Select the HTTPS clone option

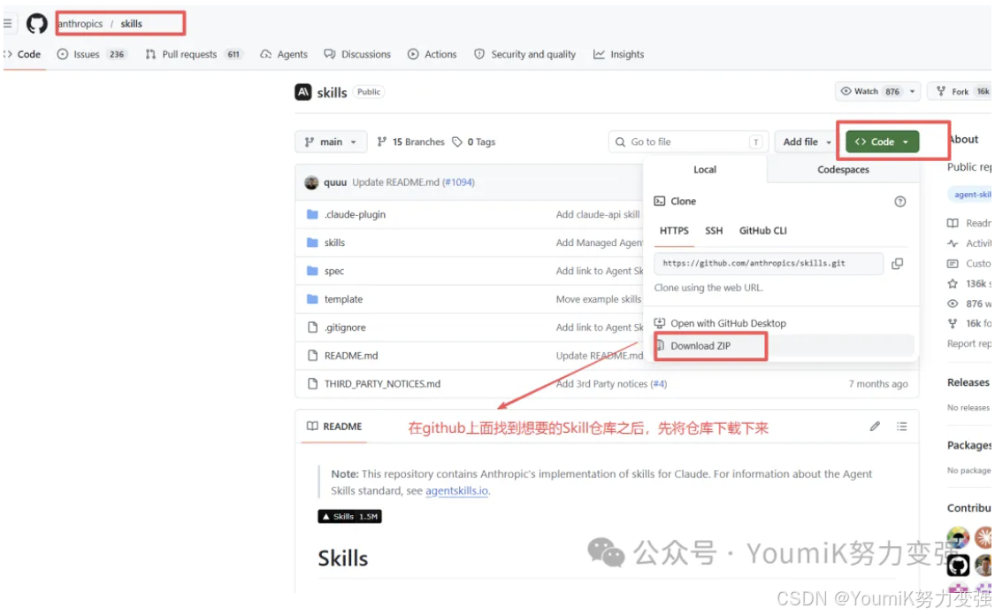674,230
